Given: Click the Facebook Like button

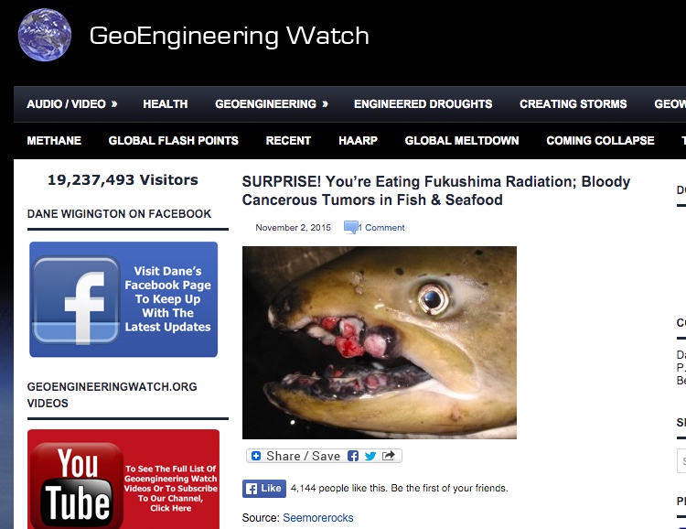Looking at the screenshot, I should 264,489.
